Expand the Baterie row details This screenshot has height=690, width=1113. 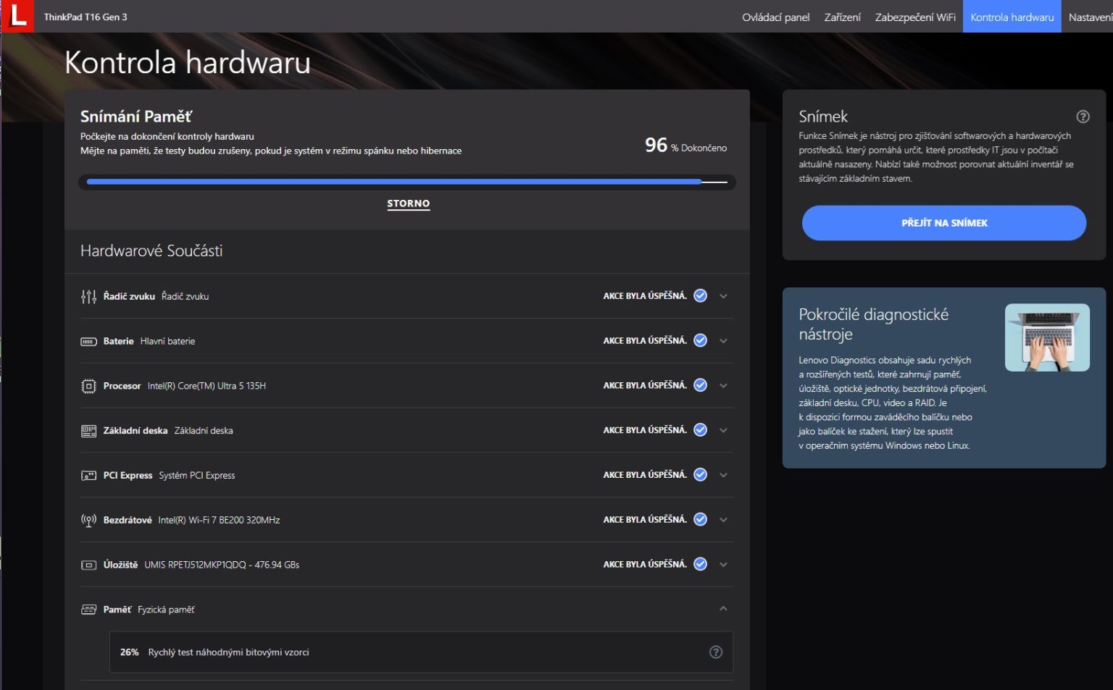pyautogui.click(x=723, y=341)
